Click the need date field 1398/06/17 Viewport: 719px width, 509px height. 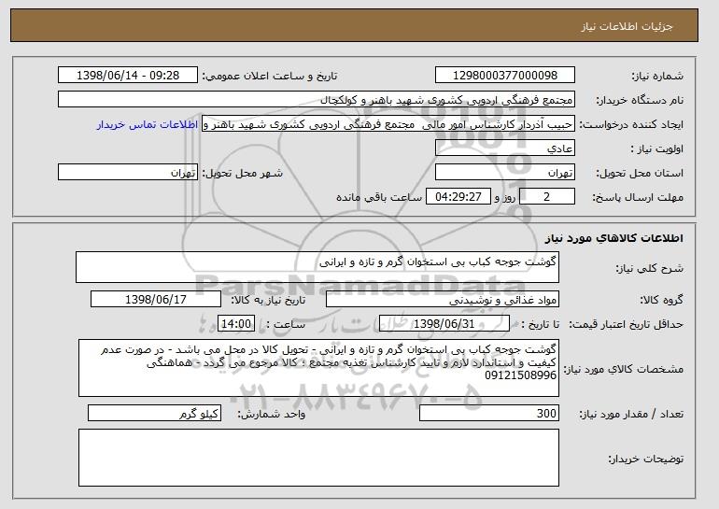point(156,300)
